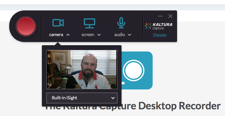Click the blue capture graphic on the page

(137, 70)
